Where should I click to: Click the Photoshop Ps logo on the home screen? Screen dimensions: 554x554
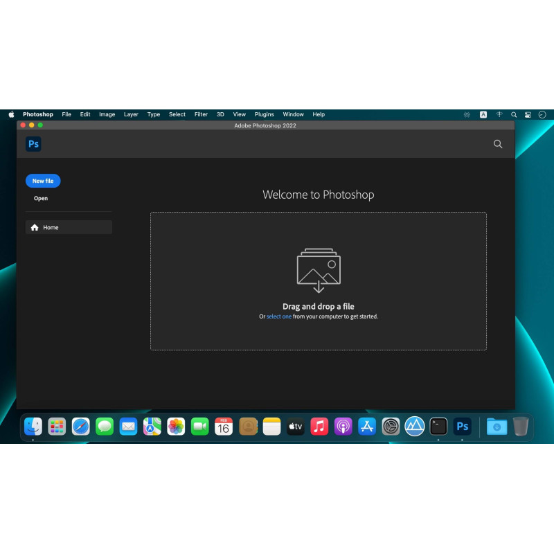tap(33, 144)
